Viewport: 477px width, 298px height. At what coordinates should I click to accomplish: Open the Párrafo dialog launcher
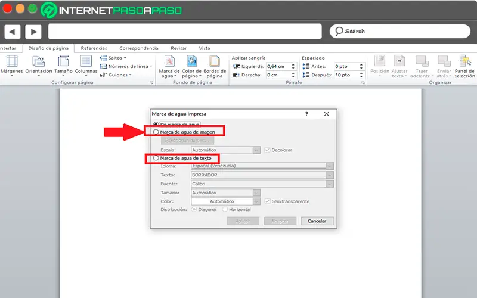click(x=363, y=83)
